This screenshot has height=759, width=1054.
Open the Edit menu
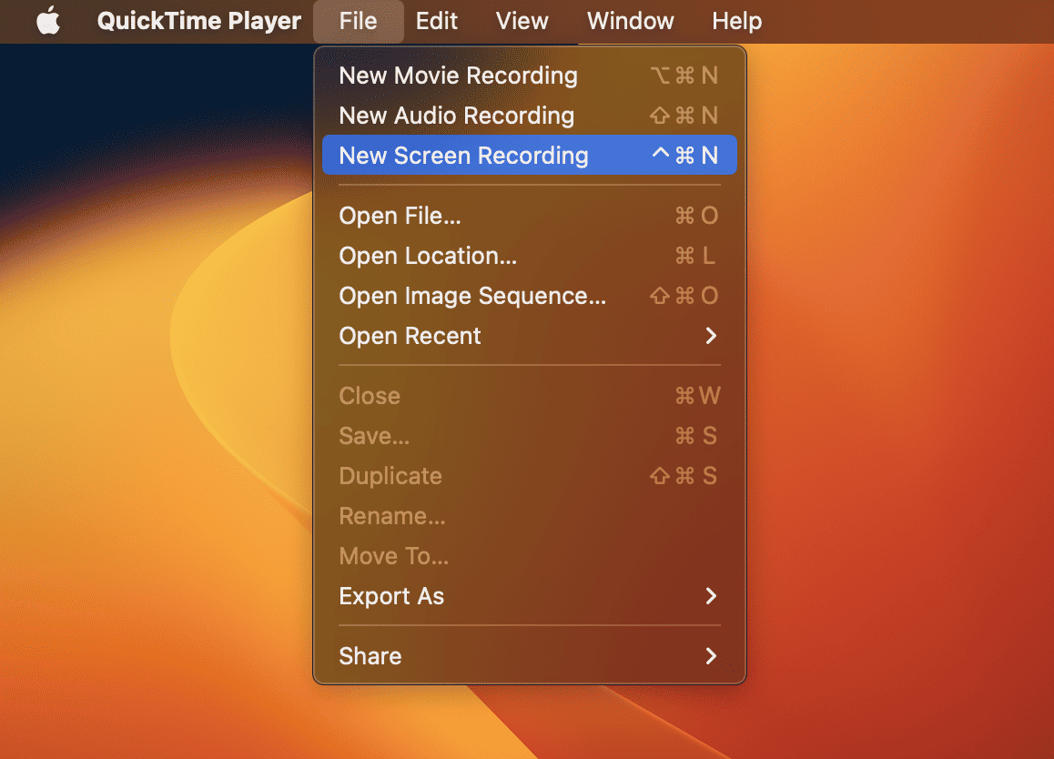tap(436, 21)
